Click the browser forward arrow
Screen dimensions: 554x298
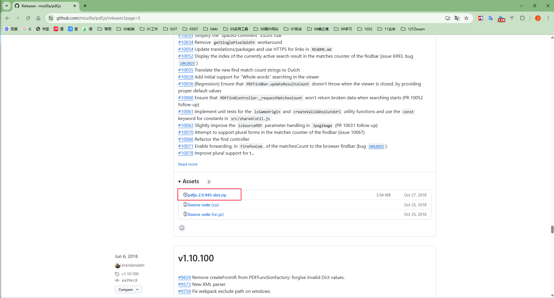[18, 18]
